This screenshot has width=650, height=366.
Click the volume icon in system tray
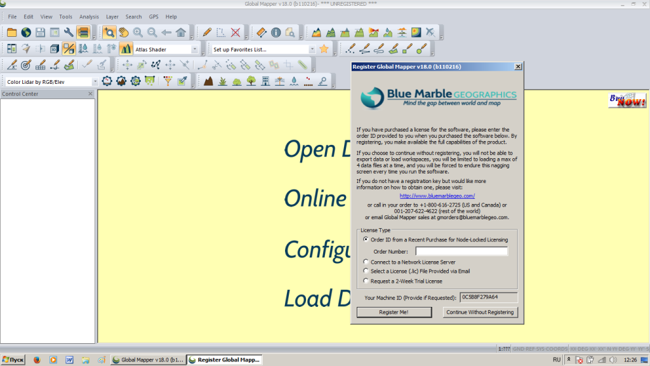point(613,360)
